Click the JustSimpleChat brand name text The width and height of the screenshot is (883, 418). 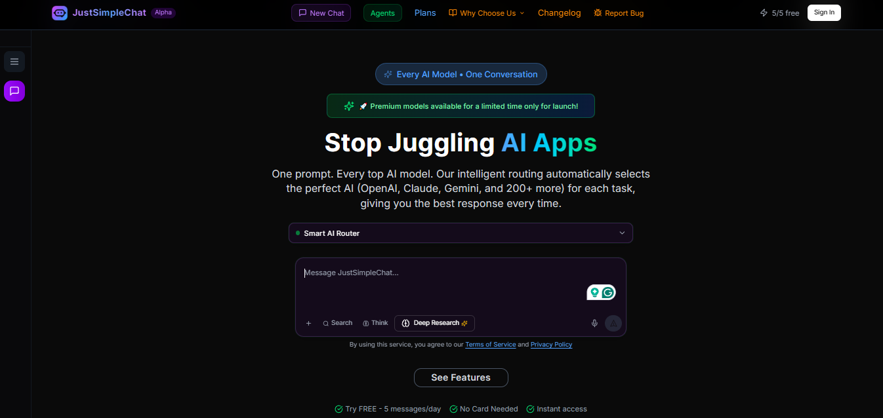pos(110,12)
